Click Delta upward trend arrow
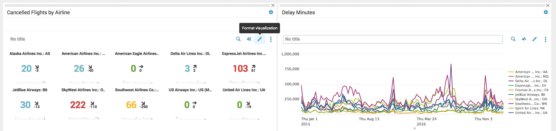556x131 pixels. click(x=195, y=67)
